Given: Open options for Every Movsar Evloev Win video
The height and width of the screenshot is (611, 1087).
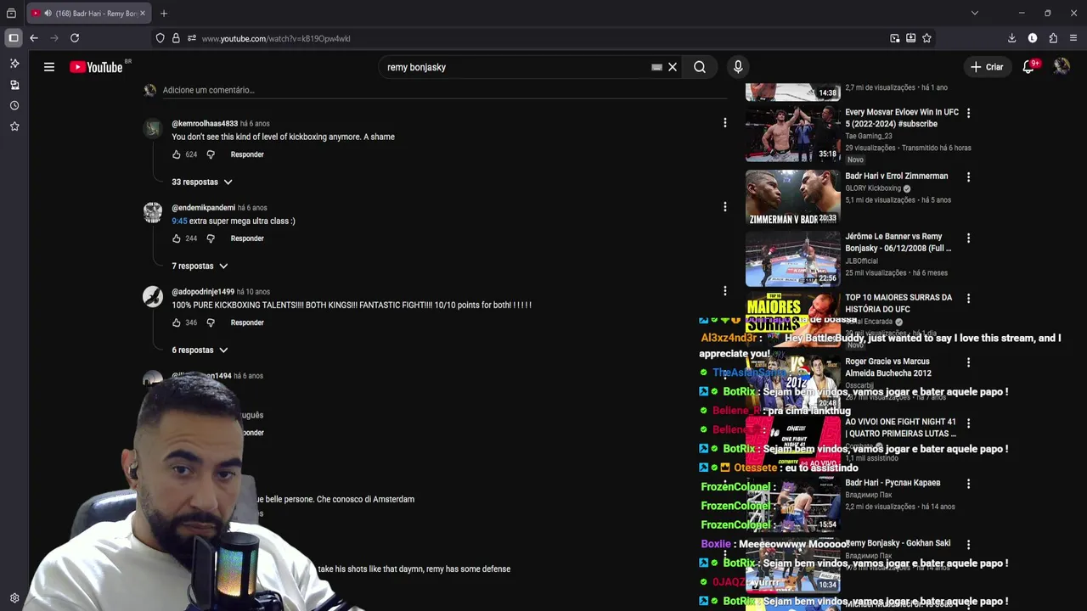Looking at the screenshot, I should click(x=968, y=113).
